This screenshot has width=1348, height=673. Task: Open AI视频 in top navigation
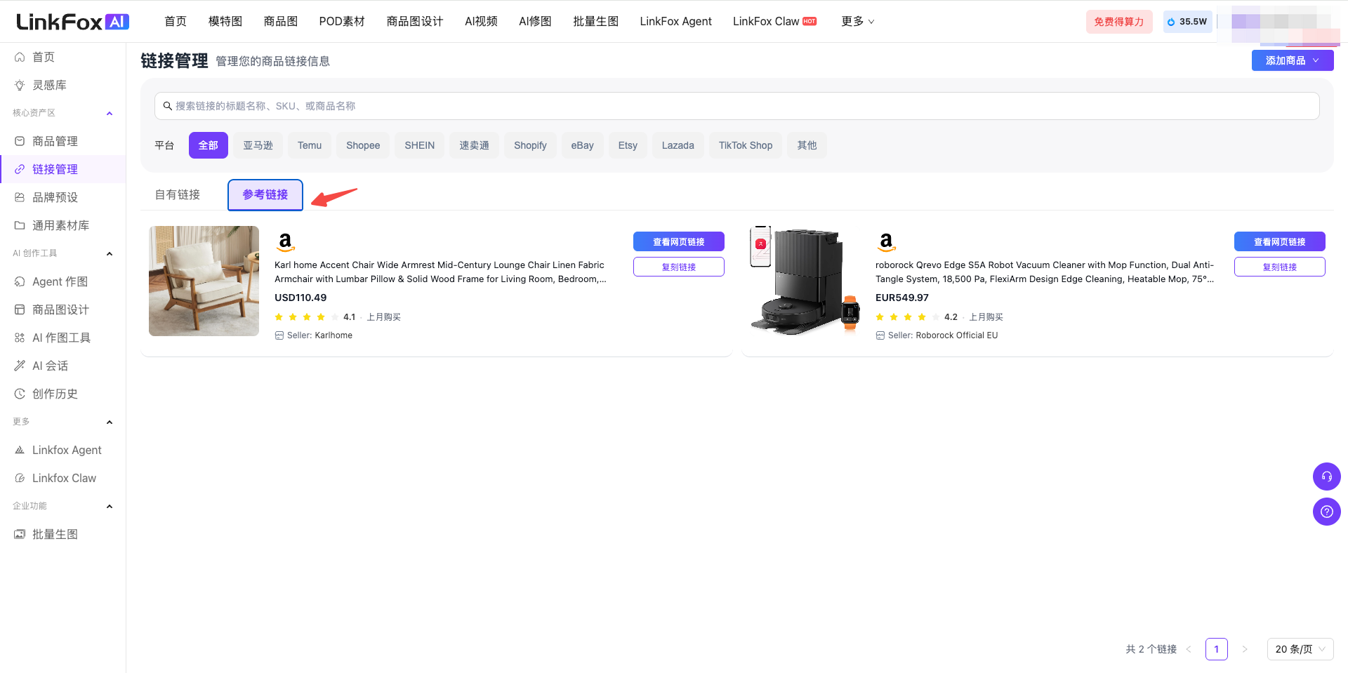tap(481, 22)
